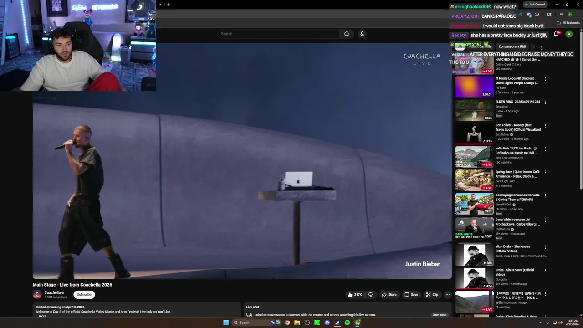Open Chrome's three-dot menu

click(578, 15)
